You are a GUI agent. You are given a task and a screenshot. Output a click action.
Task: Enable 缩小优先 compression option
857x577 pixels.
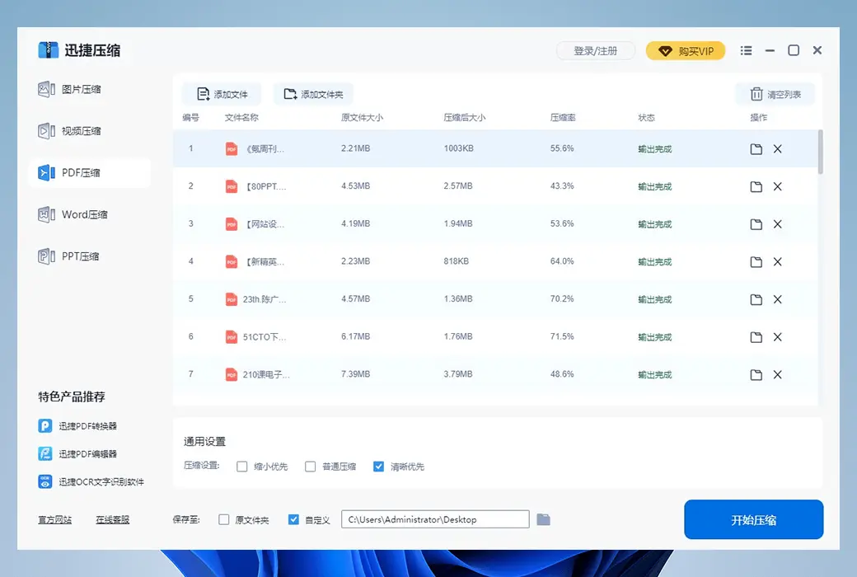pyautogui.click(x=241, y=467)
